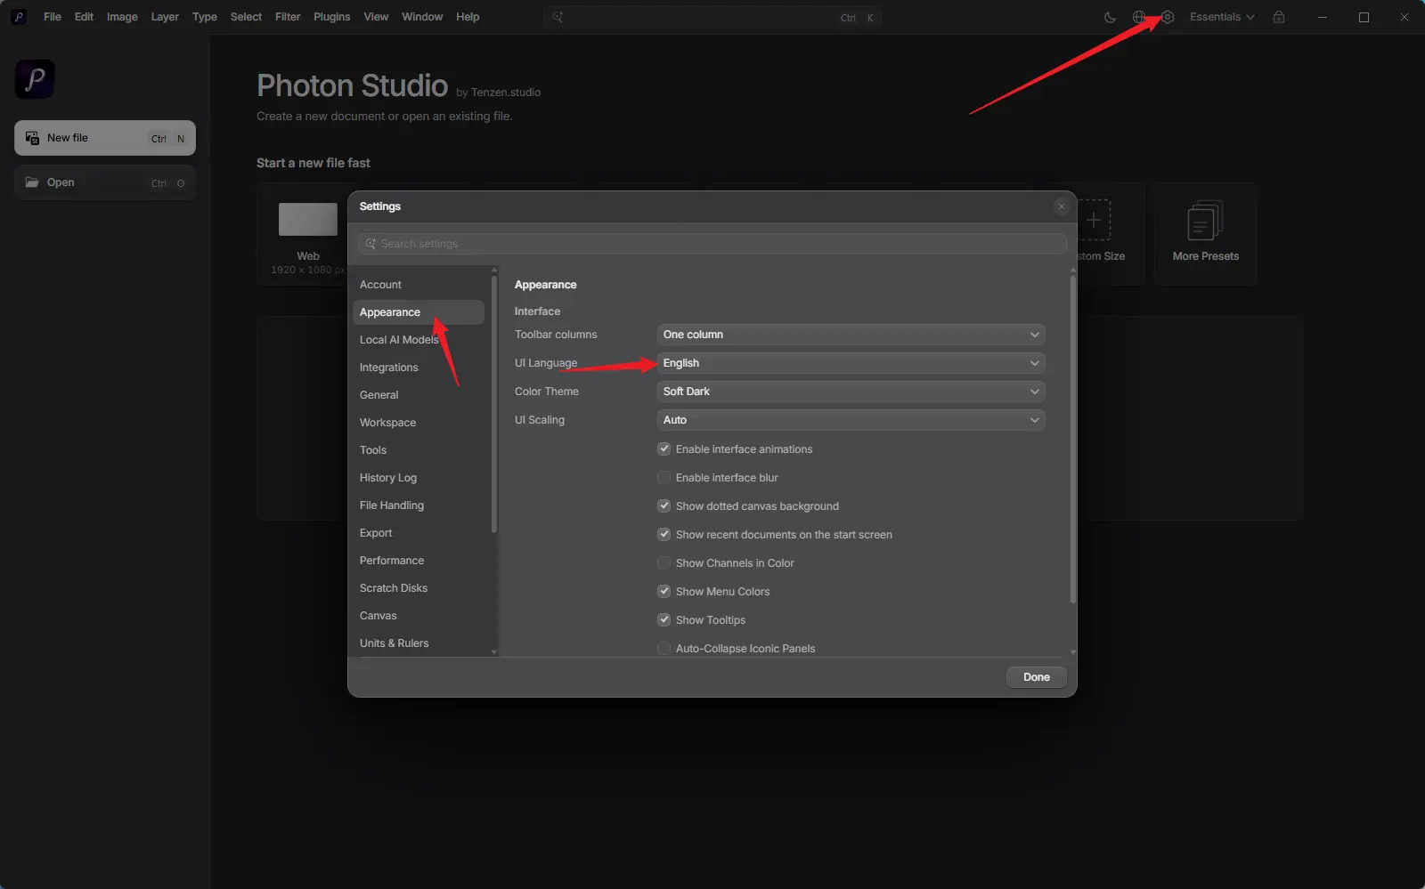The width and height of the screenshot is (1425, 889).
Task: Click the Search settings field
Action: click(x=712, y=244)
